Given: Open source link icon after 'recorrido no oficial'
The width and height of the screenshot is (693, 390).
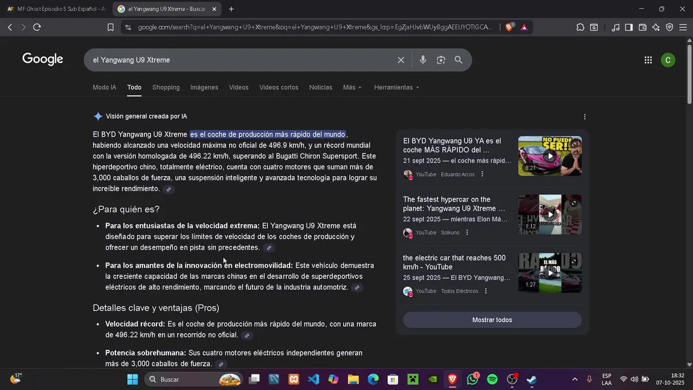Looking at the screenshot, I should (247, 336).
